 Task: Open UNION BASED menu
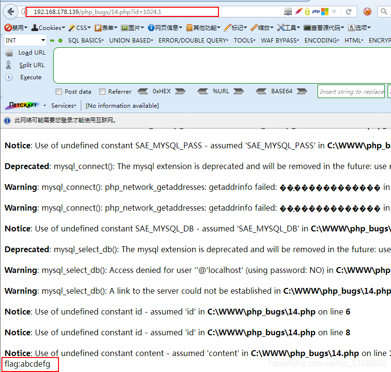pos(131,41)
